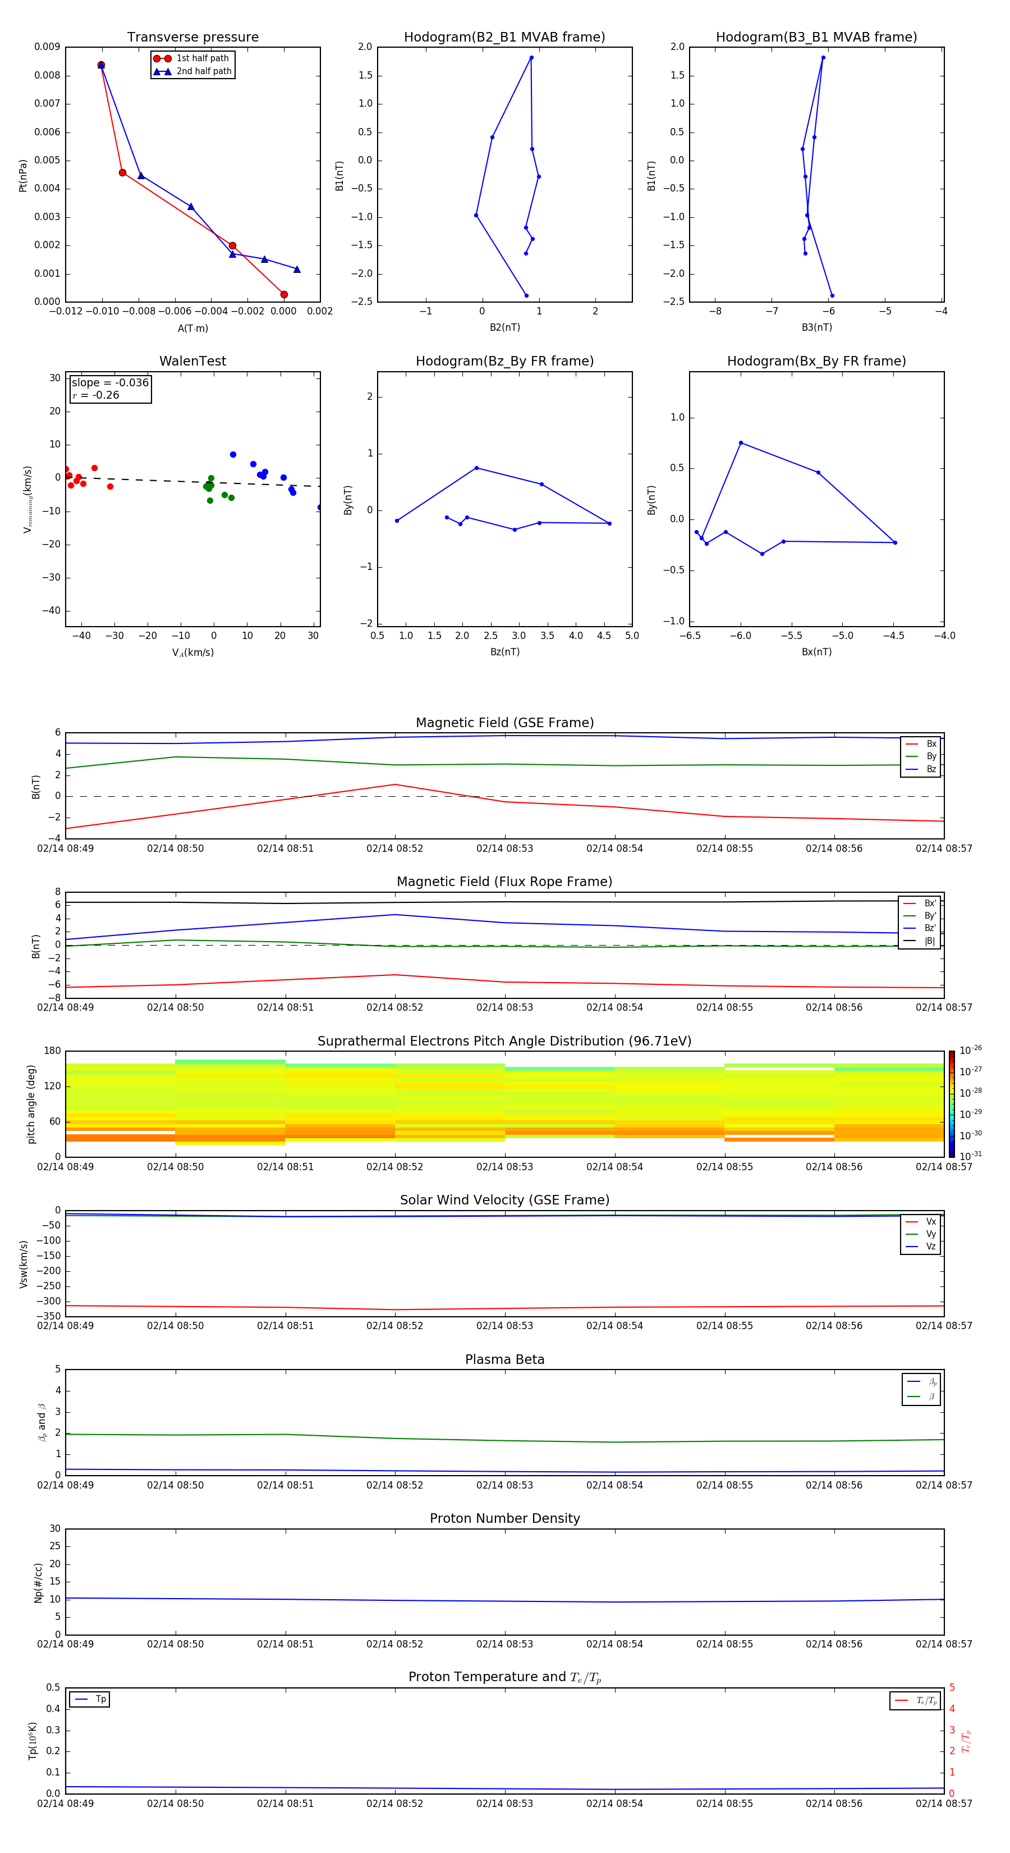Click the 'Transverse pressure' plot title
1010x1853 pixels.
point(192,38)
